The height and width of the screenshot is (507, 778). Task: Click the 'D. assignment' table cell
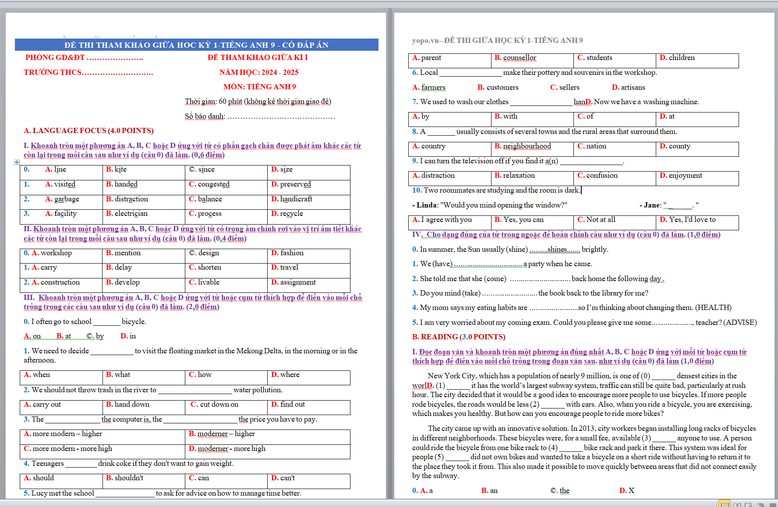coord(309,285)
